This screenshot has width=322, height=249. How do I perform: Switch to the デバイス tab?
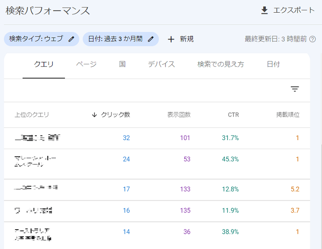coord(161,64)
